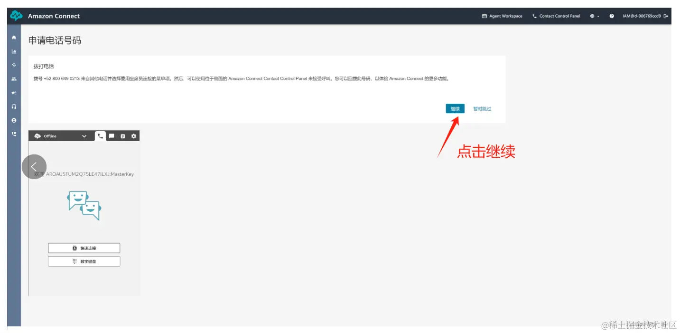Open the tasks clipboard tab in the CCP panel
Image resolution: width=680 pixels, height=333 pixels.
(122, 136)
